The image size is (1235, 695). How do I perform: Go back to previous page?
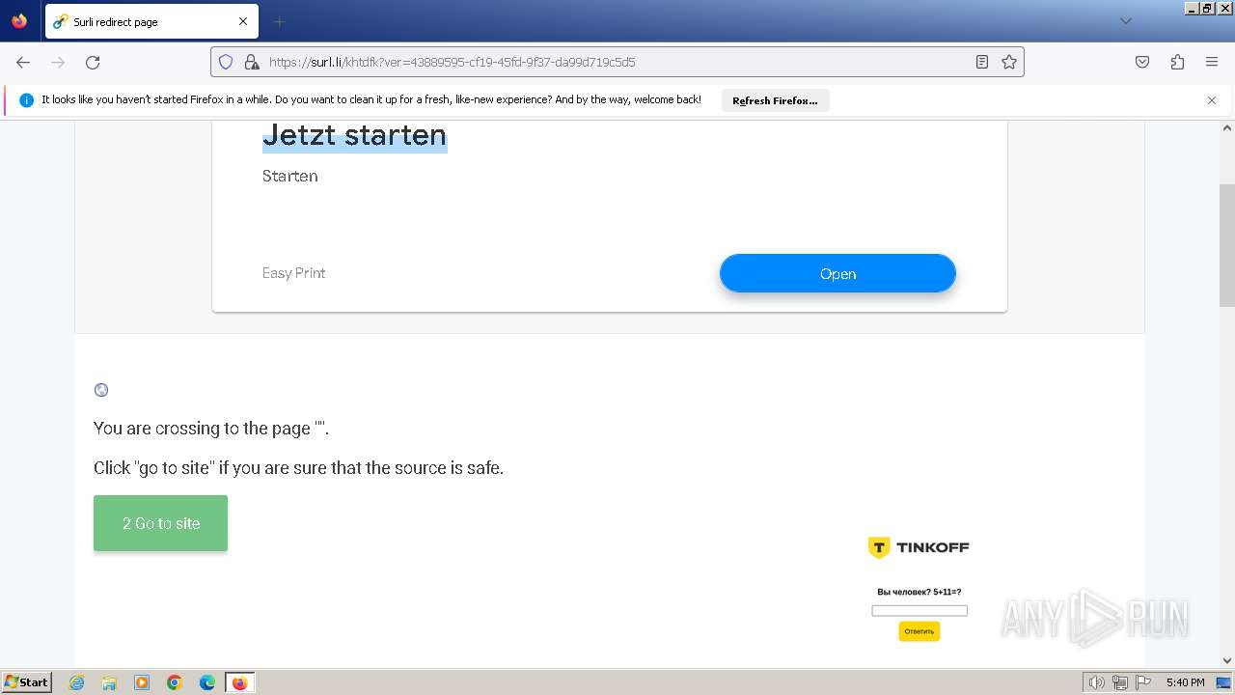point(23,62)
